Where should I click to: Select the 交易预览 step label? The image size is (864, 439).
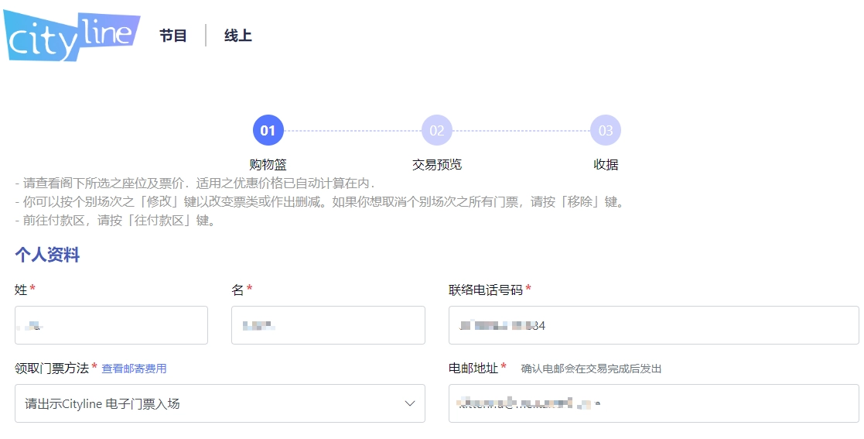click(x=436, y=165)
